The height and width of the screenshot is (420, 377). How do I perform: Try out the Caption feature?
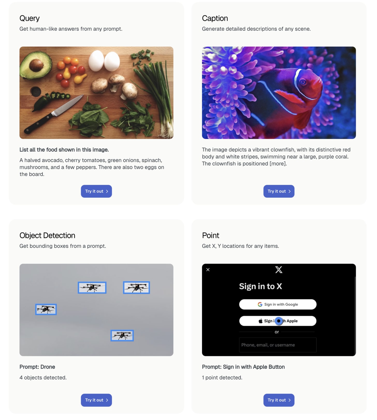point(279,191)
